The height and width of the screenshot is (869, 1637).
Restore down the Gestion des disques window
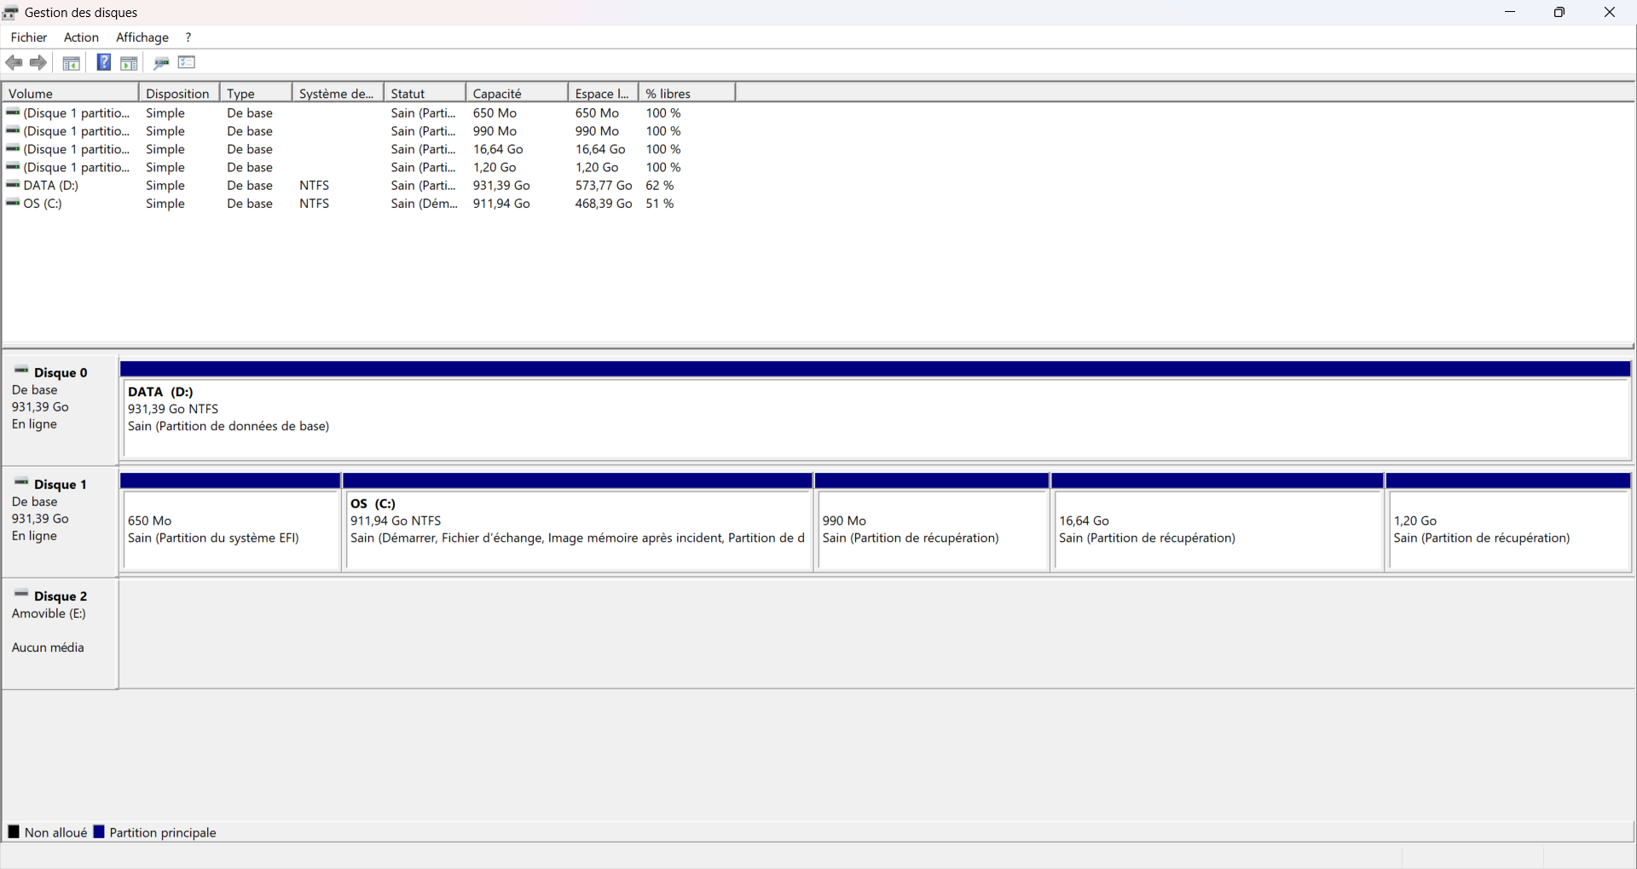click(x=1559, y=12)
